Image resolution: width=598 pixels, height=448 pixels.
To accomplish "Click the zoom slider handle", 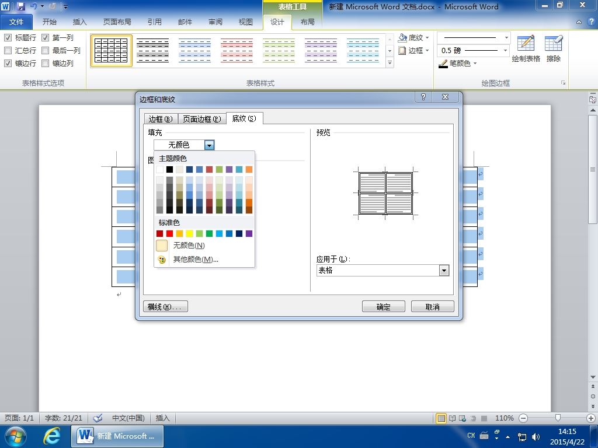I will click(558, 418).
